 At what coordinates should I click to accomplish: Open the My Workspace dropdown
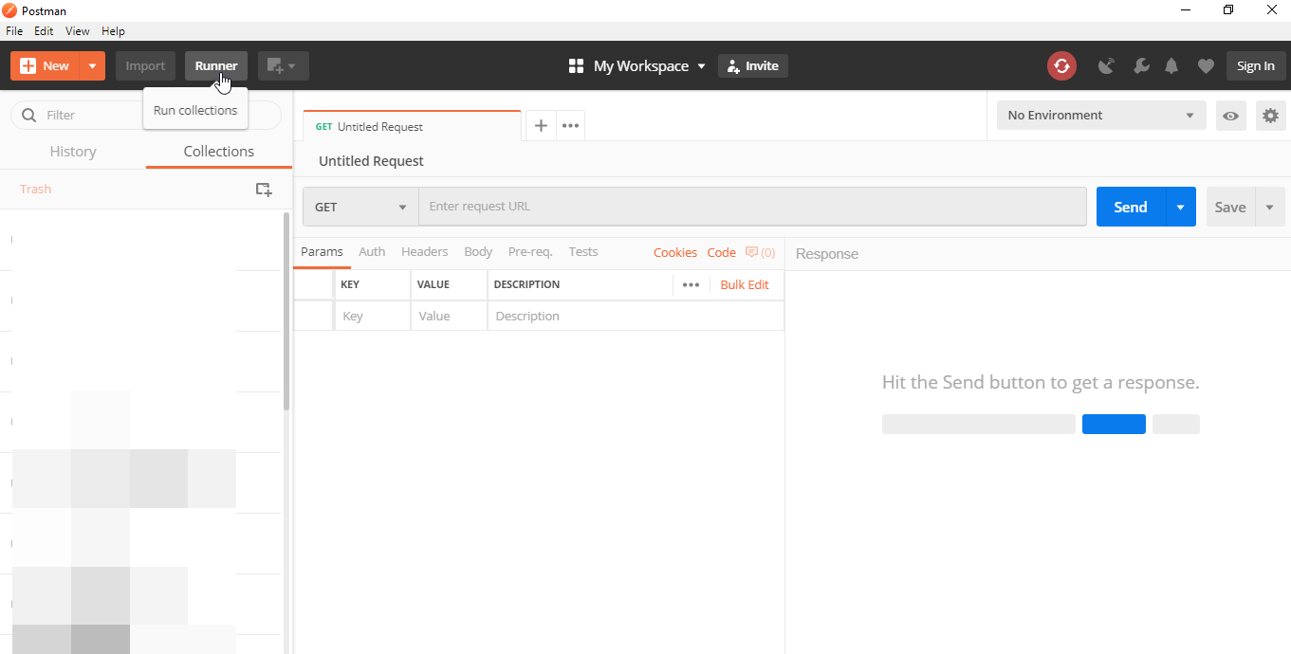click(x=636, y=65)
